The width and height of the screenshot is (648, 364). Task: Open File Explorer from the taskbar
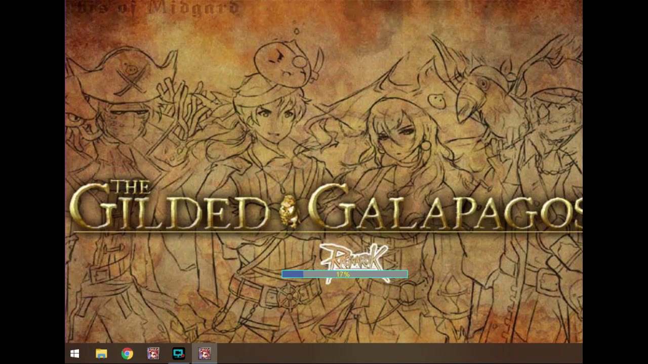[x=101, y=354]
